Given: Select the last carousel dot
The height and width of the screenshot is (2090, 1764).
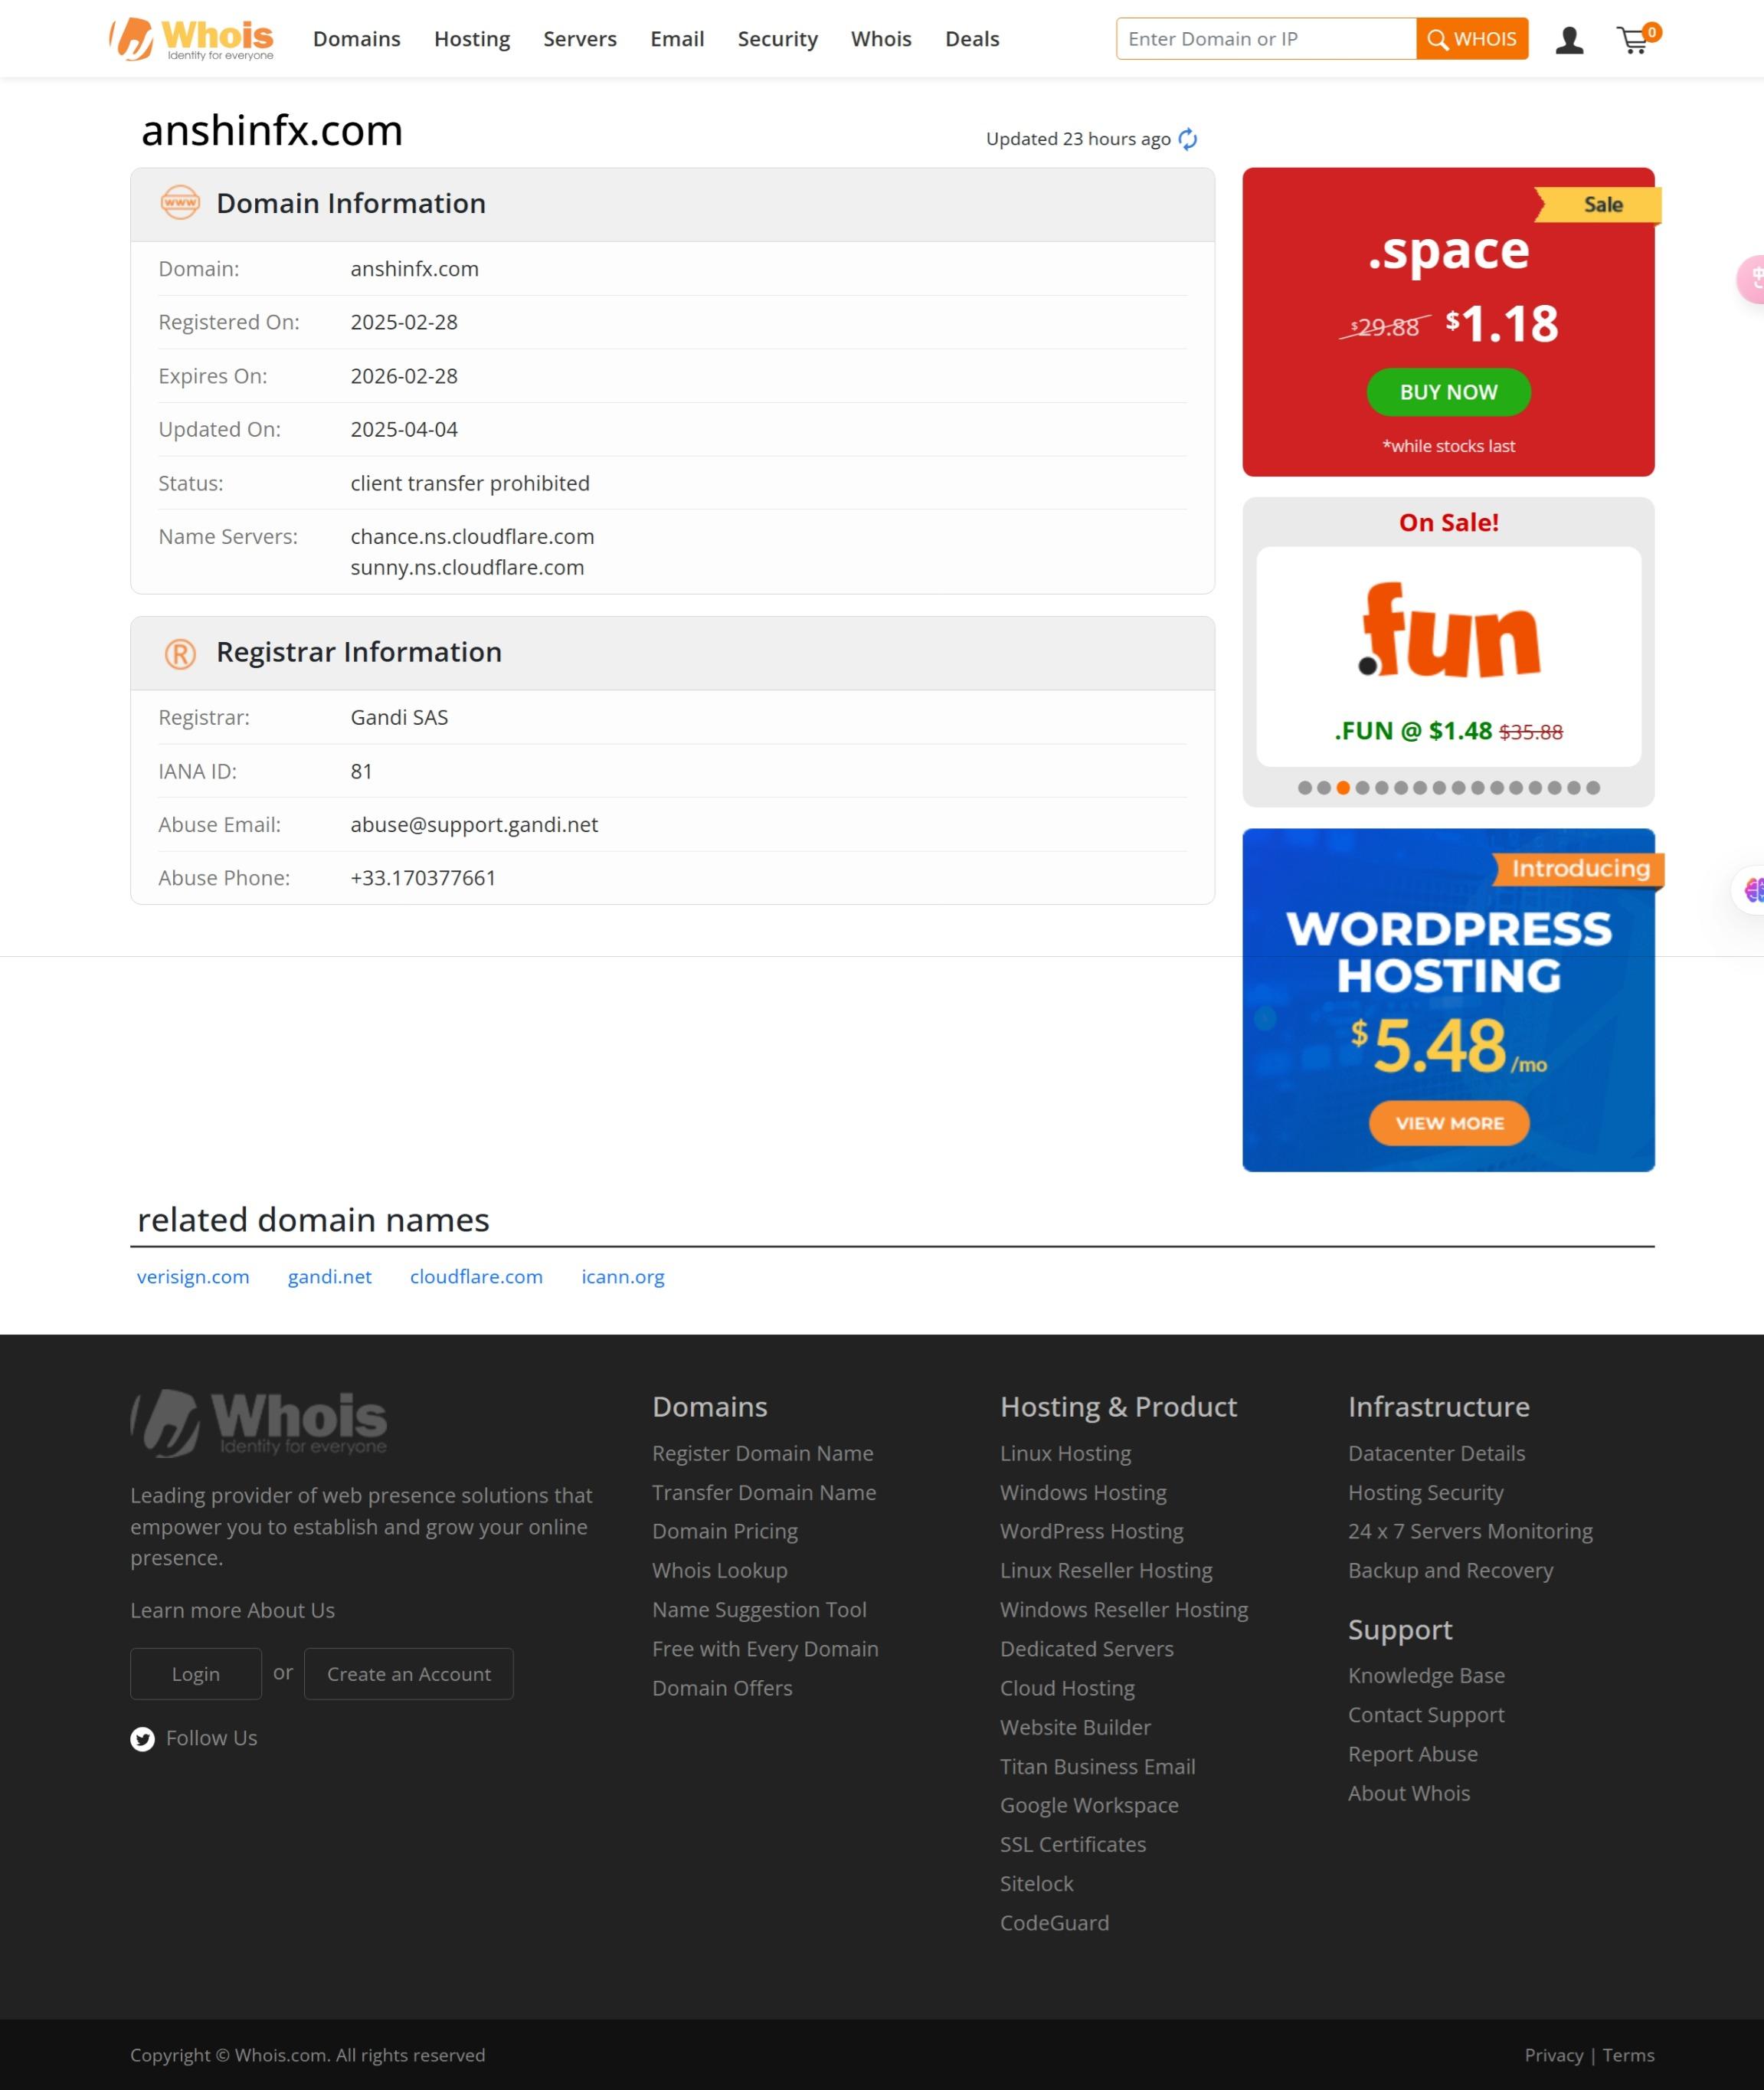Looking at the screenshot, I should 1593,788.
